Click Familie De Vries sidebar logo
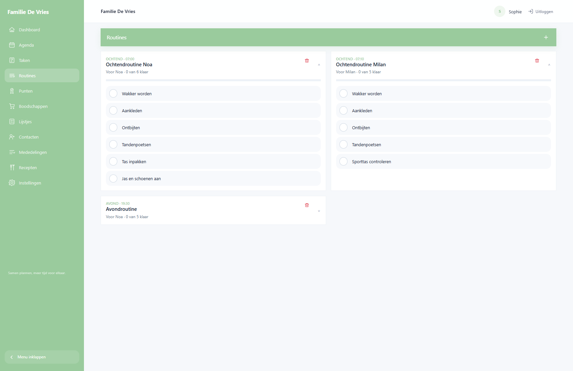 click(x=28, y=12)
